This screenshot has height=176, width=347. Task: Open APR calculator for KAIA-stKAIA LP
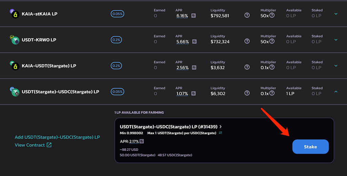click(x=193, y=16)
